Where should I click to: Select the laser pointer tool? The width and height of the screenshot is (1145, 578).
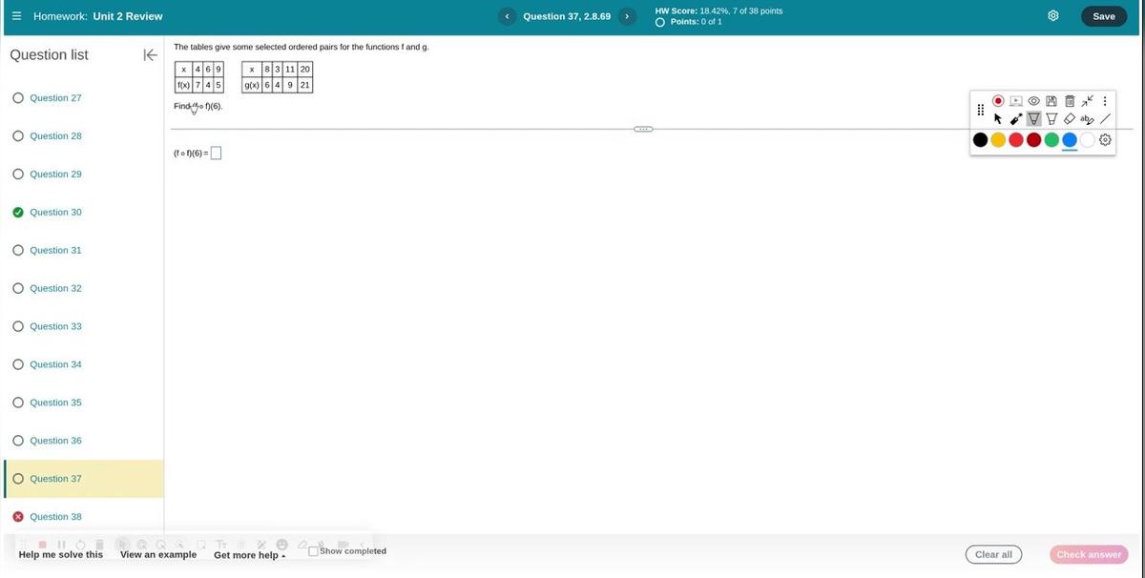coord(1016,119)
